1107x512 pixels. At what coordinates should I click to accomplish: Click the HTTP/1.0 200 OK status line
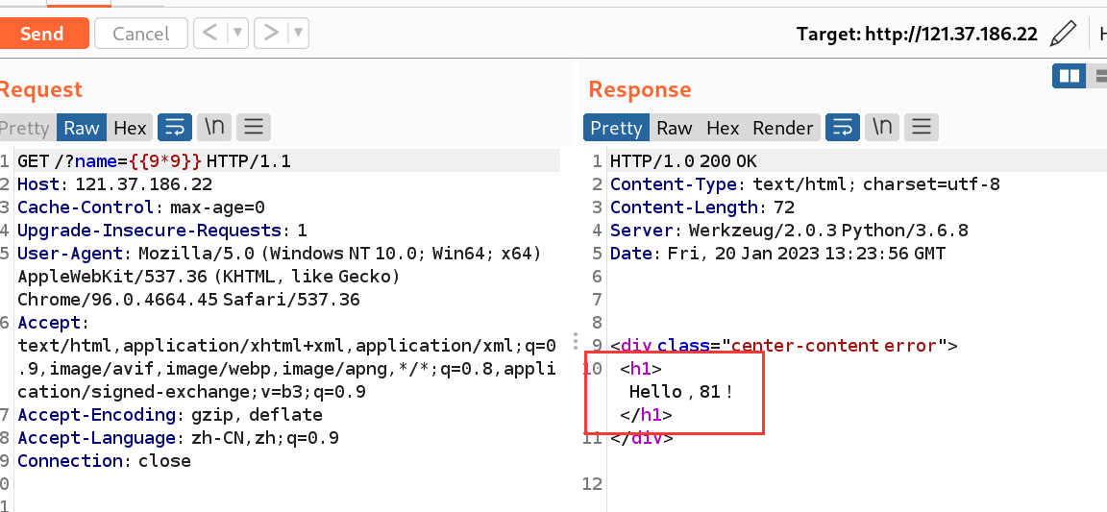coord(683,161)
